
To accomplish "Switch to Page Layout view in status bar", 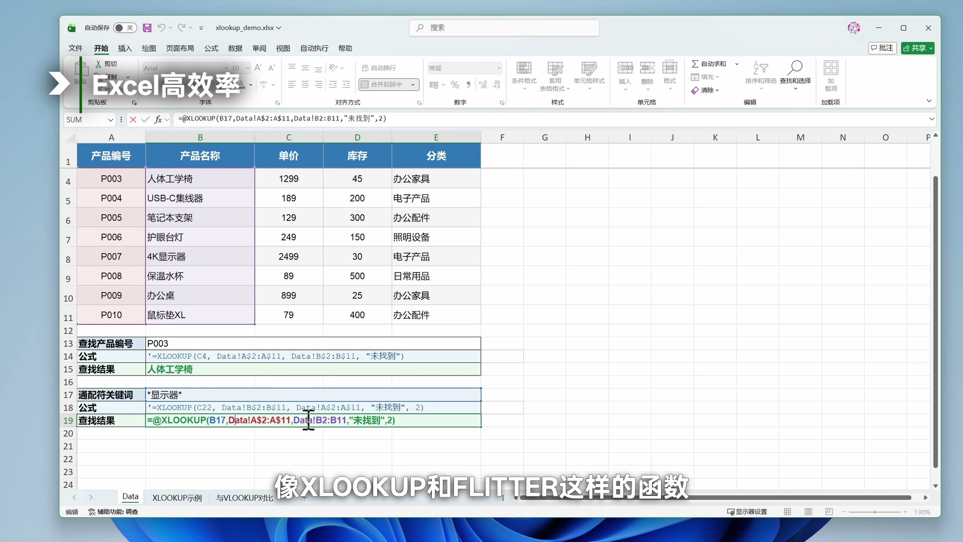I will pyautogui.click(x=808, y=511).
